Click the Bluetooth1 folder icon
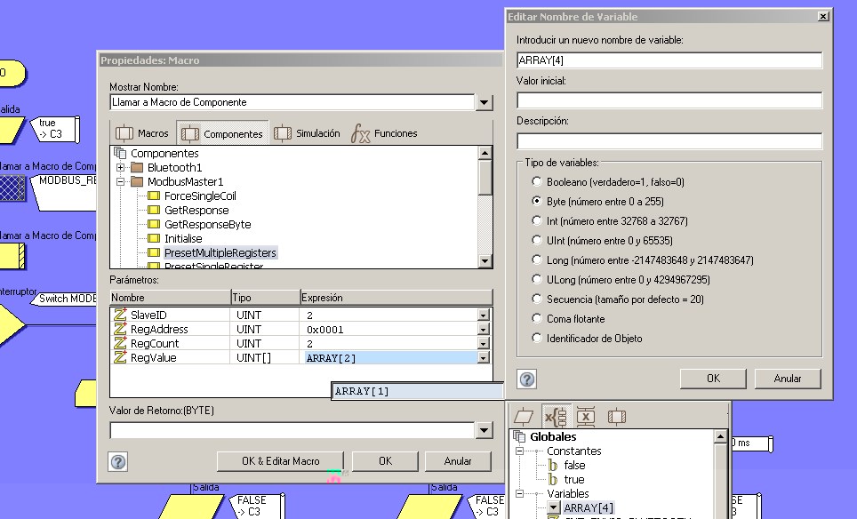 coord(137,167)
